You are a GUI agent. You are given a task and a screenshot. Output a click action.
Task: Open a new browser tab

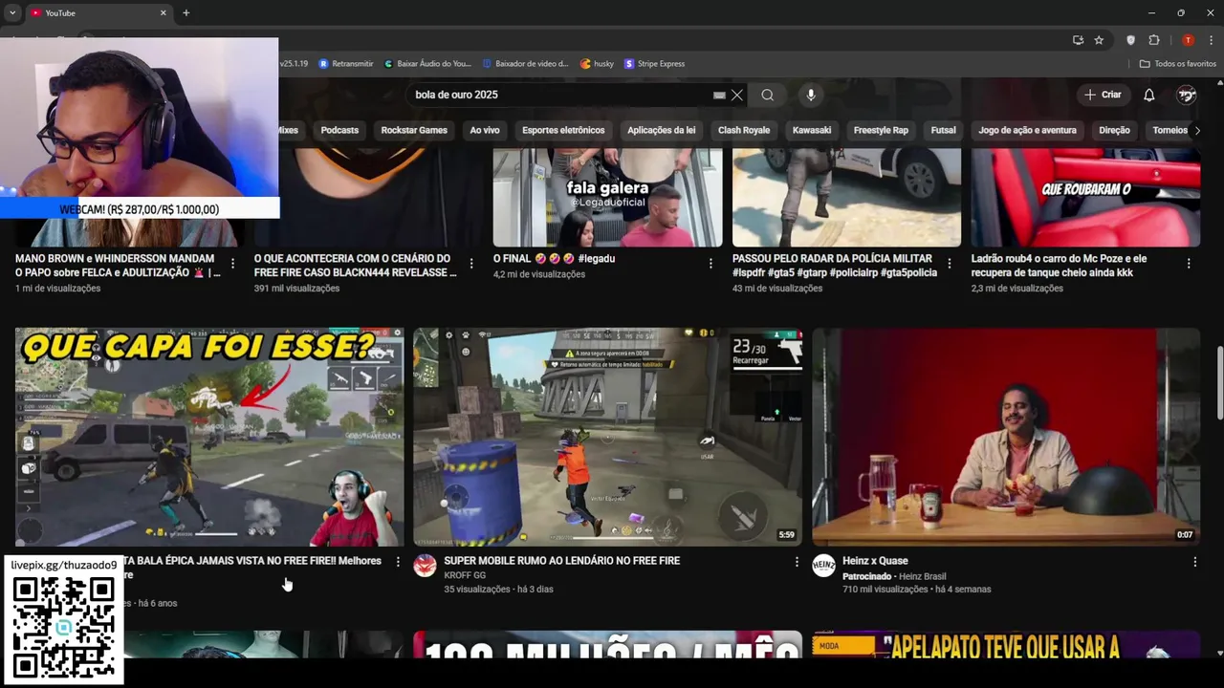coord(186,12)
